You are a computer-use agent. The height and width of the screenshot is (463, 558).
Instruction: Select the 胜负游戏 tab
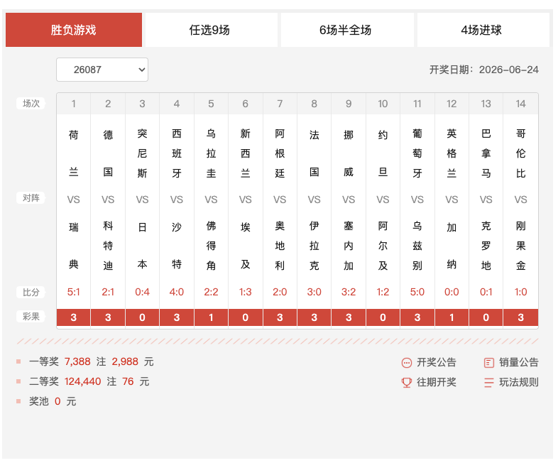(74, 30)
